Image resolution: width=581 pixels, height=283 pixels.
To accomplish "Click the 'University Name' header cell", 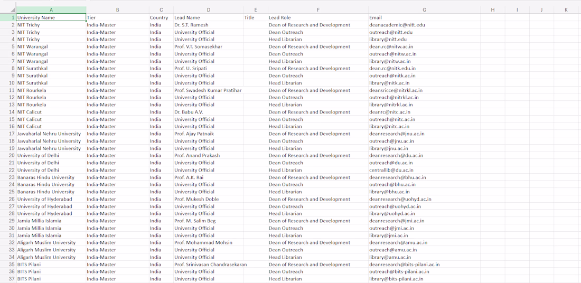I will [51, 17].
